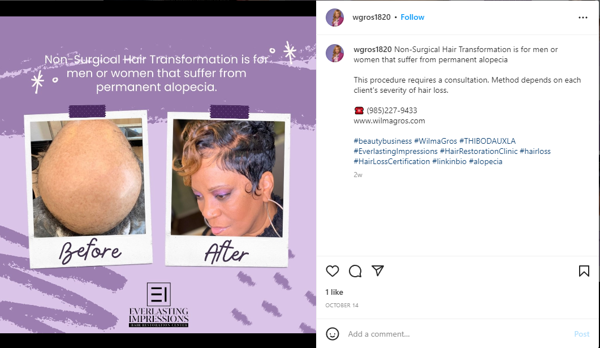Open wgros1820 profile picture in header
The image size is (600, 348).
(335, 18)
